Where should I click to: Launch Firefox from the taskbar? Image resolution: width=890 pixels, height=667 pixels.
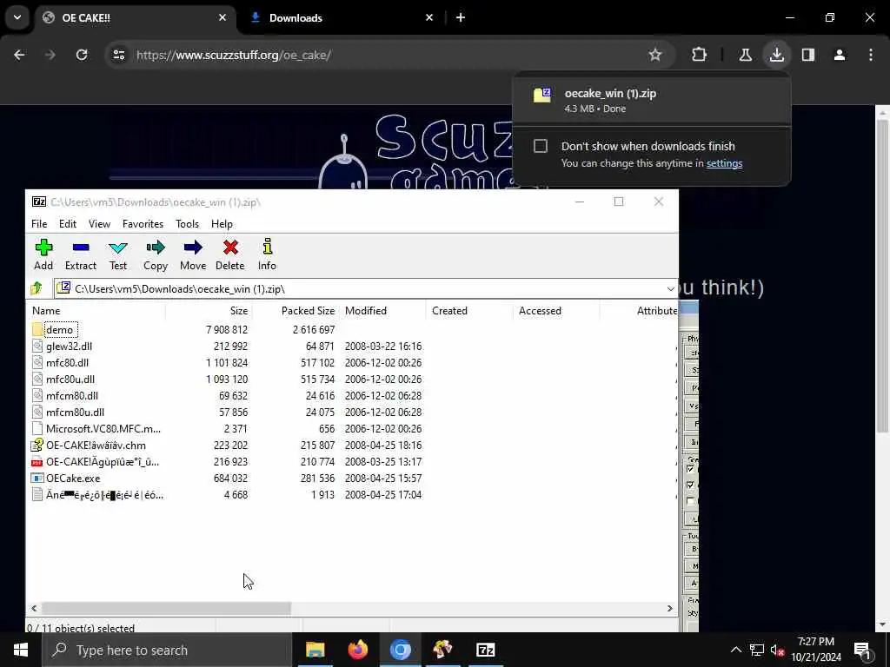357,650
